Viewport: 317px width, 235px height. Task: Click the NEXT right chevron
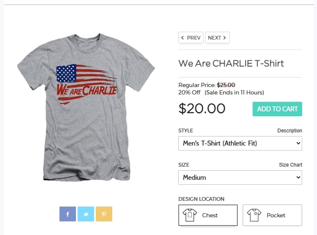pos(224,38)
